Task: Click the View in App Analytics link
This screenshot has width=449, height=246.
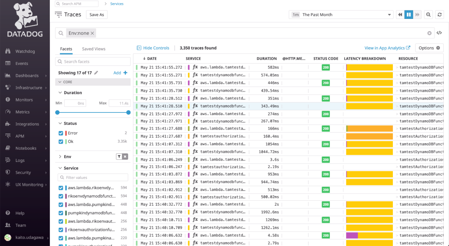Action: (384, 48)
